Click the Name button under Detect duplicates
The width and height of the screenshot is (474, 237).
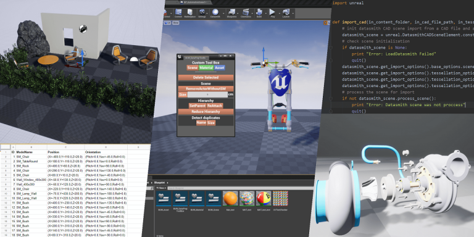coord(201,123)
